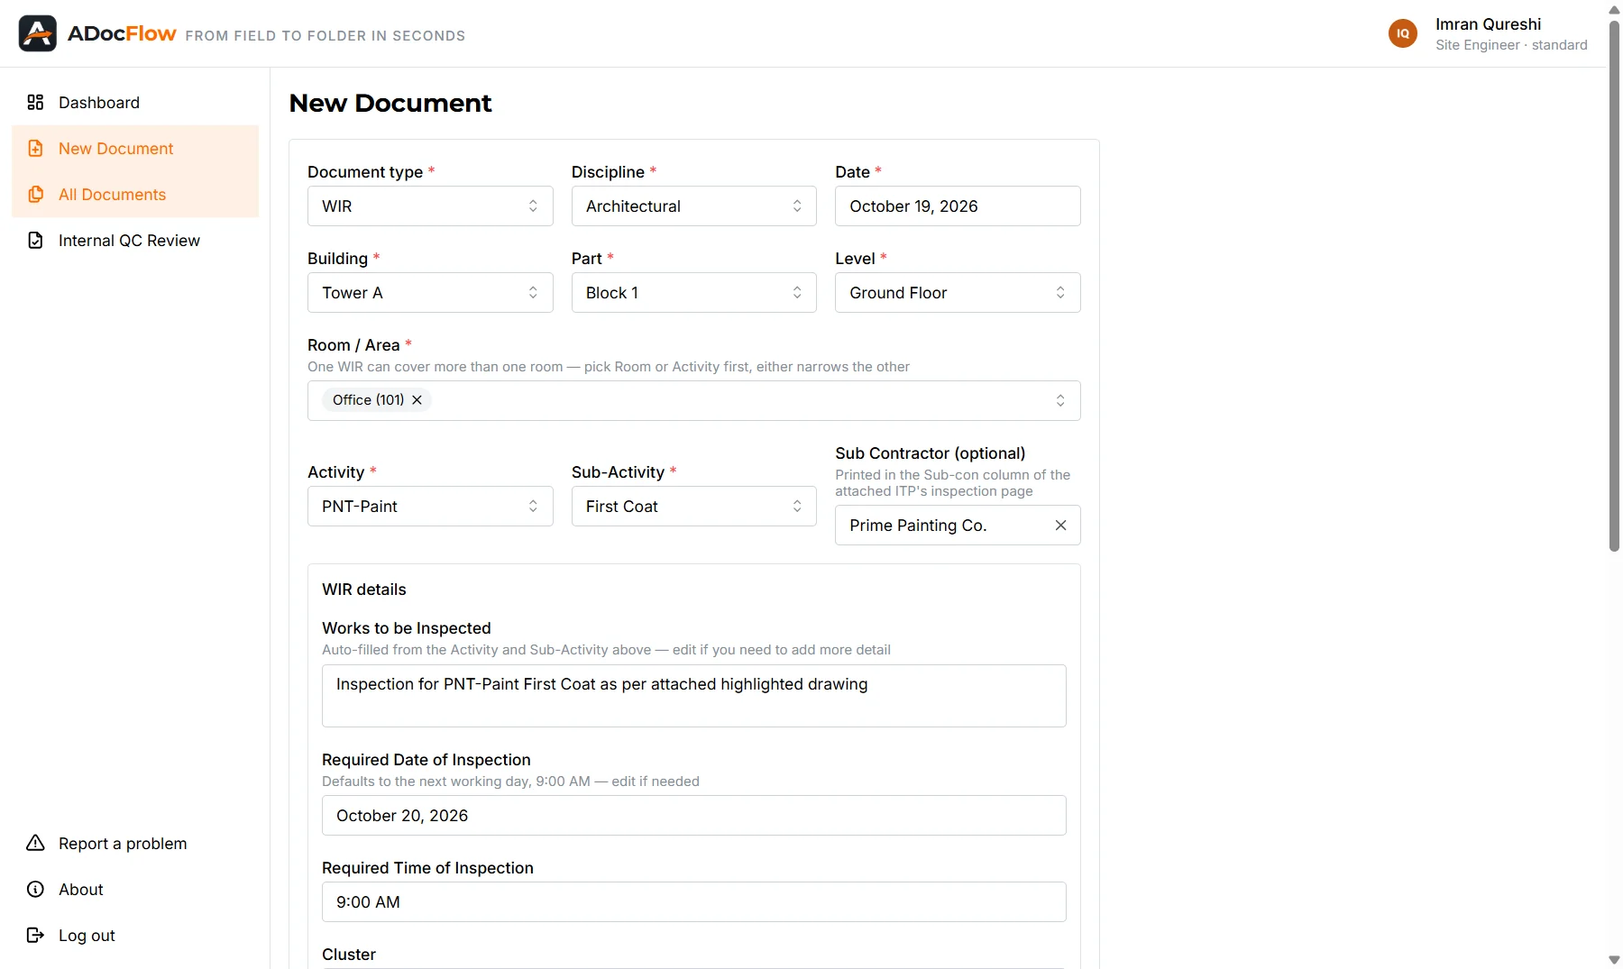This screenshot has width=1623, height=969.
Task: Click the Report a problem link
Action: [135, 843]
